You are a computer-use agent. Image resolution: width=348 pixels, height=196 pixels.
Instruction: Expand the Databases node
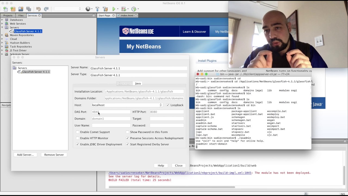(2, 20)
